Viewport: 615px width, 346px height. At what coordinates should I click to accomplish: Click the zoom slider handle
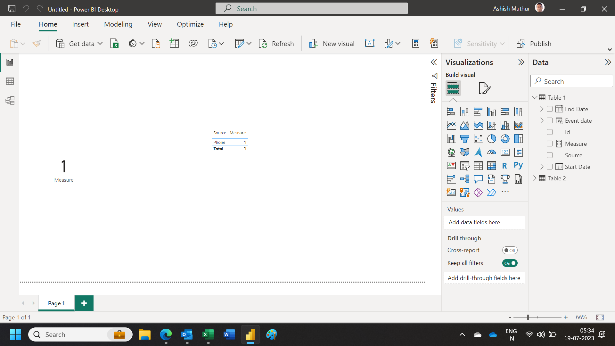528,317
